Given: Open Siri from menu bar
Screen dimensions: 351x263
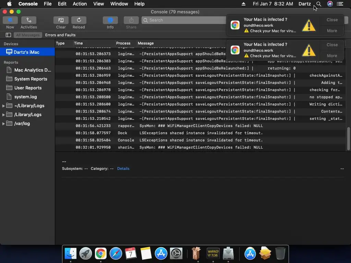Looking at the screenshot, I should point(330,4).
